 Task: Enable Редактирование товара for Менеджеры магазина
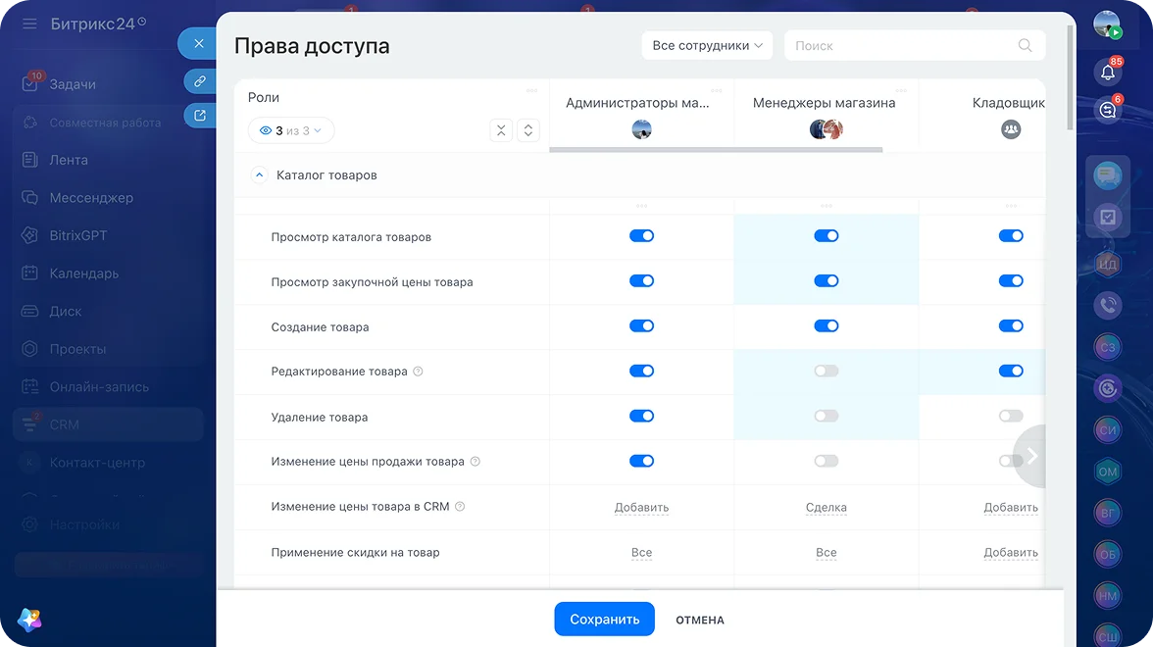[826, 371]
